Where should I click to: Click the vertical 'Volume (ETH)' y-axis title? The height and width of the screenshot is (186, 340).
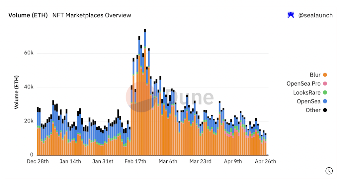point(16,92)
